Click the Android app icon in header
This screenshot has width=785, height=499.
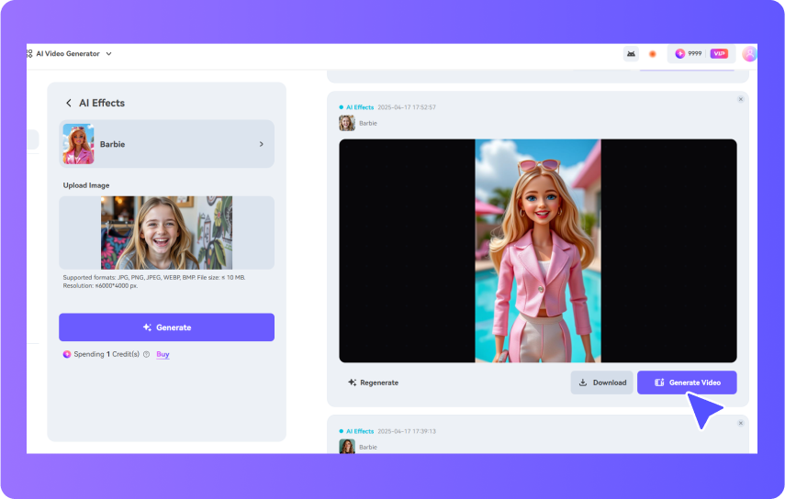pyautogui.click(x=631, y=53)
